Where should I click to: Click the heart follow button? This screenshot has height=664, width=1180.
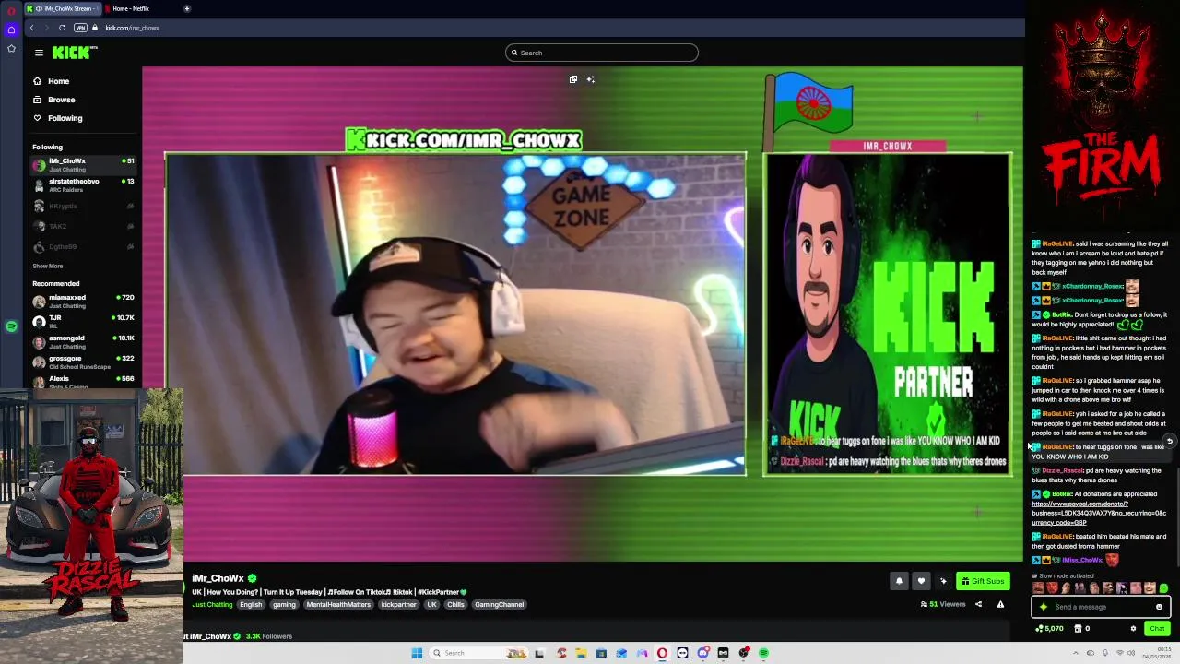point(921,581)
